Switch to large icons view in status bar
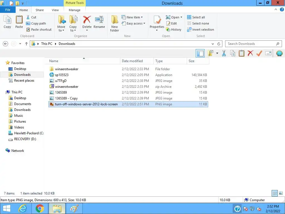Viewport: 285px width, 214px height. coord(281,193)
